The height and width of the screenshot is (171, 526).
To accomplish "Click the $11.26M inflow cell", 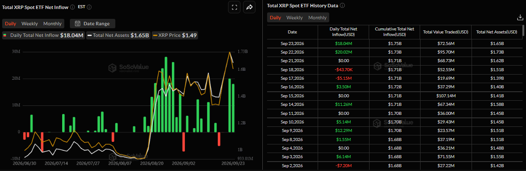I will 343,104.
